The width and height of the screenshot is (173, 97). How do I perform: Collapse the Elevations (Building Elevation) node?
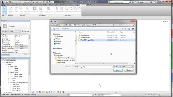(x=8, y=83)
